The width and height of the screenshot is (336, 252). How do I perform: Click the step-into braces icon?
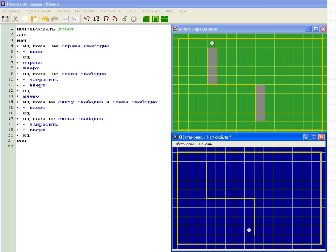coord(115,19)
